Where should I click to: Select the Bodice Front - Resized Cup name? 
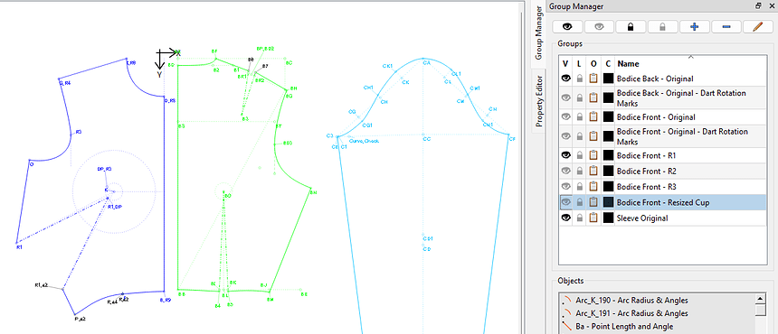coord(663,202)
